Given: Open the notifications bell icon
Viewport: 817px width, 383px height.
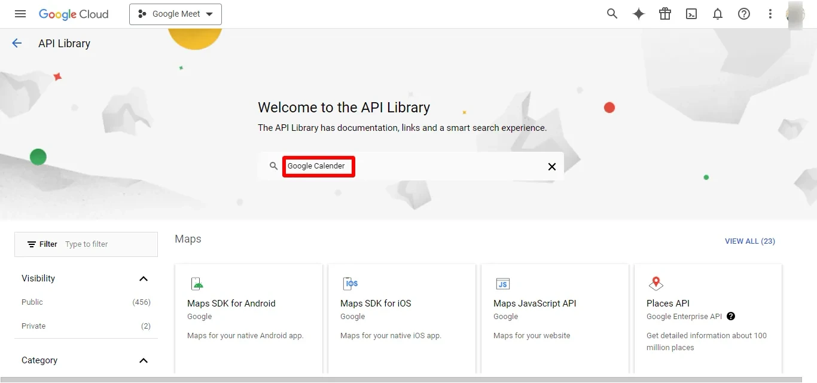Looking at the screenshot, I should (x=718, y=14).
